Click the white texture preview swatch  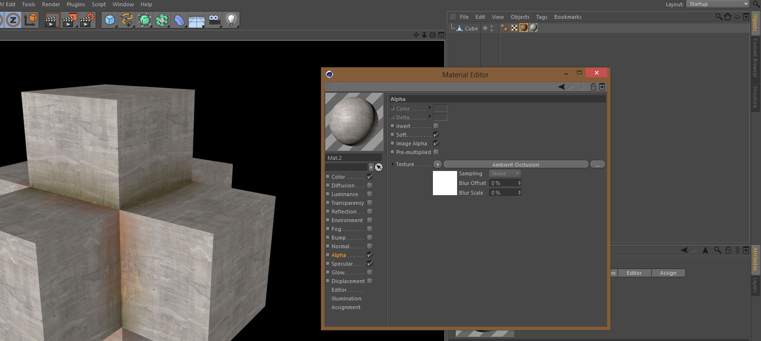point(445,183)
